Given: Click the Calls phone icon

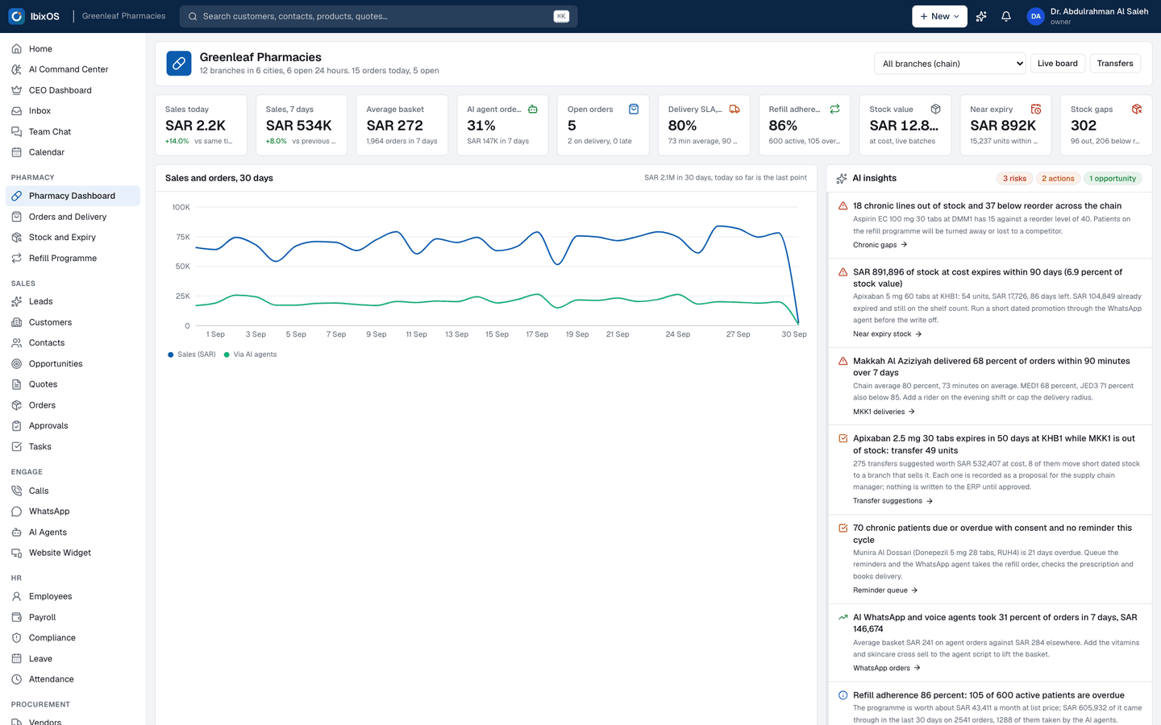Looking at the screenshot, I should click(17, 491).
